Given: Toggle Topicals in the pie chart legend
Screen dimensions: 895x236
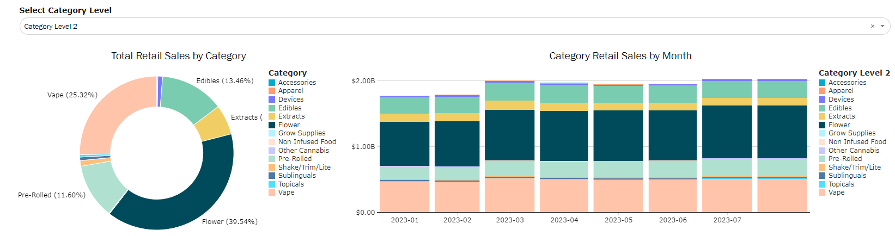Looking at the screenshot, I should pyautogui.click(x=291, y=184).
